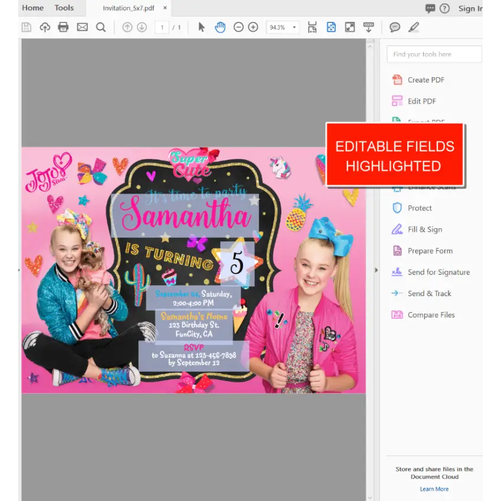Save the PDF file
The height and width of the screenshot is (501, 501).
click(26, 27)
